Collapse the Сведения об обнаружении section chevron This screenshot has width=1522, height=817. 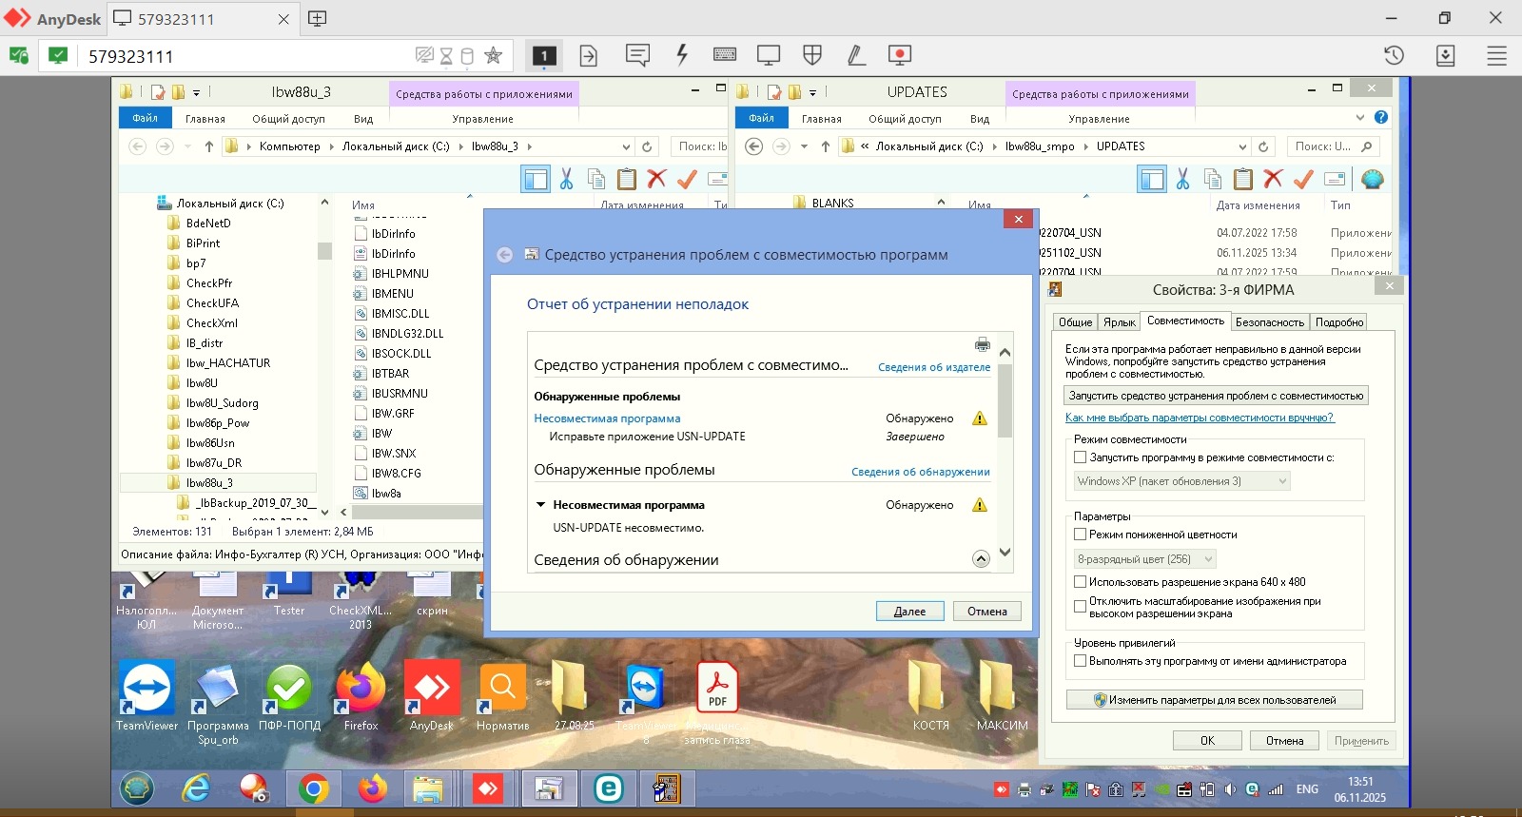click(x=981, y=559)
